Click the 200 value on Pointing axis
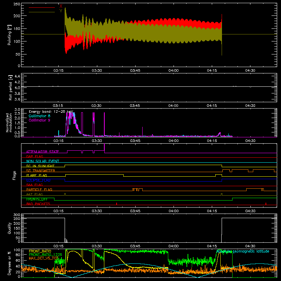This screenshot has height=281, width=281. [x=17, y=16]
